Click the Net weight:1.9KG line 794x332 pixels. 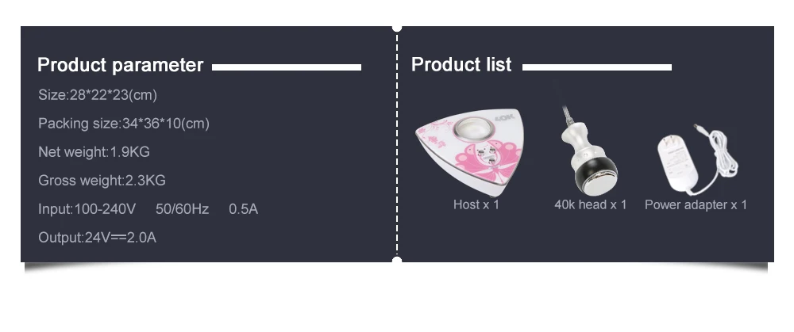pos(94,152)
